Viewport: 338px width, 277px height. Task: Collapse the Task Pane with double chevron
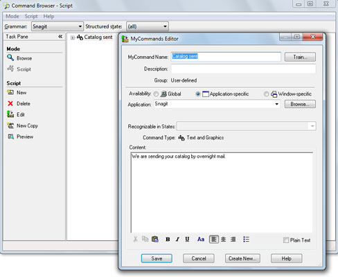[x=60, y=37]
